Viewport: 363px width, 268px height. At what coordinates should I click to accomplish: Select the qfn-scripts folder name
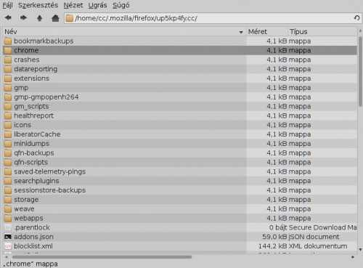point(30,162)
